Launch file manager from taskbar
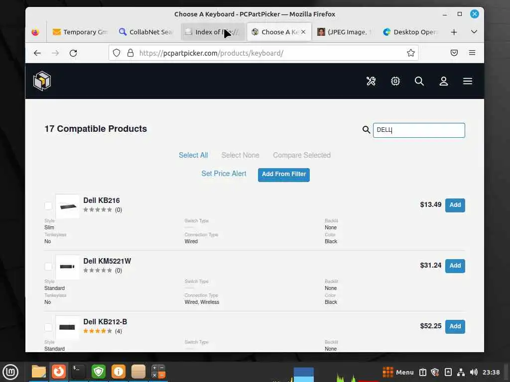 (x=39, y=372)
